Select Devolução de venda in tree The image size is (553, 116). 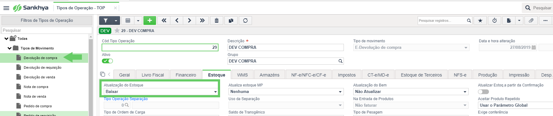[x=39, y=77]
